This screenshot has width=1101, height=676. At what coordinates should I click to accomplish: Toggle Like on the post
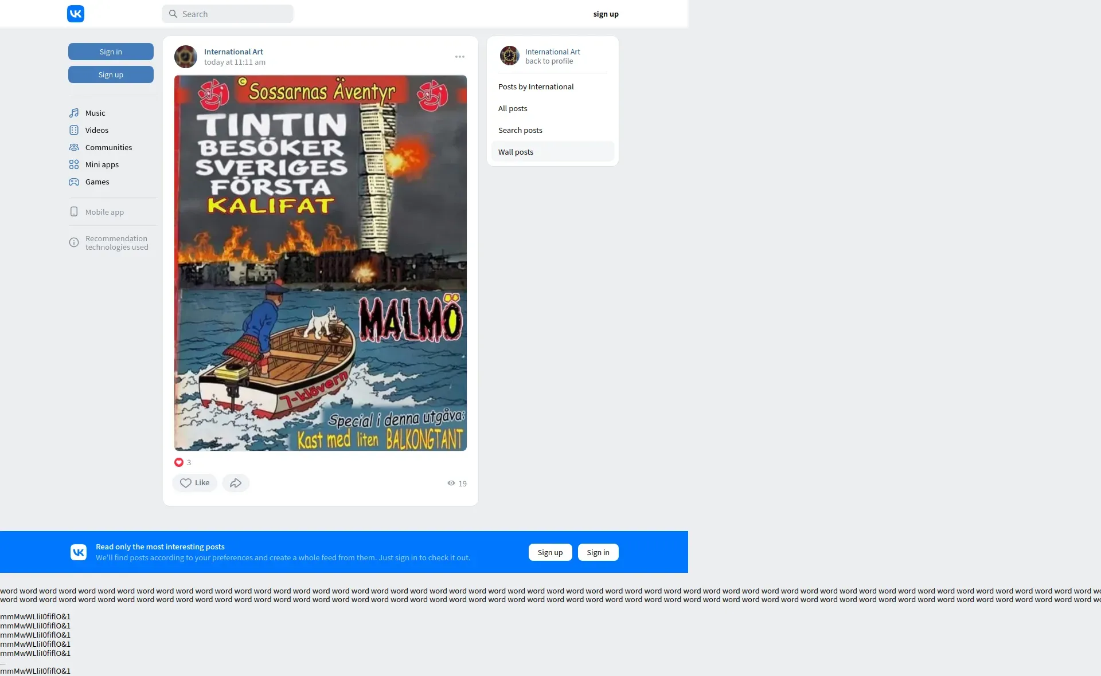(x=194, y=483)
